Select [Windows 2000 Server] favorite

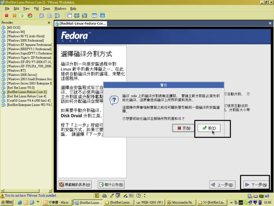pyautogui.click(x=22, y=75)
